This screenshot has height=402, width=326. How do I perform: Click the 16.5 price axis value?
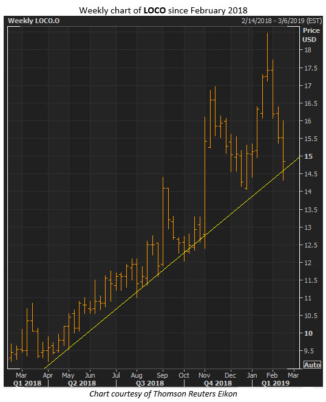coord(310,103)
